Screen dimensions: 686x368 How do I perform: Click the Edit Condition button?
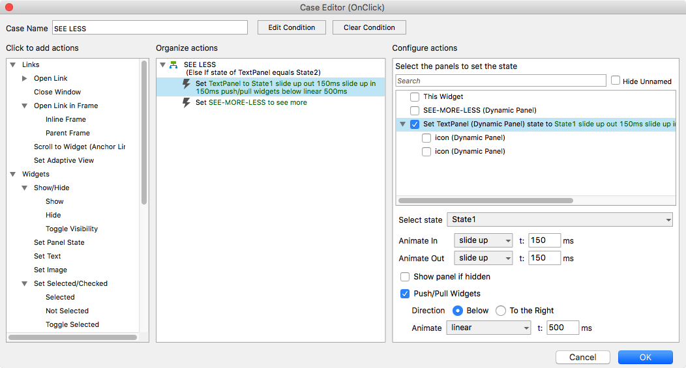coord(291,27)
